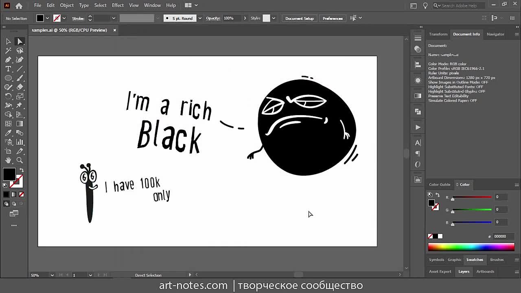
Task: Switch to the Magic Wand tool
Action: [8, 50]
